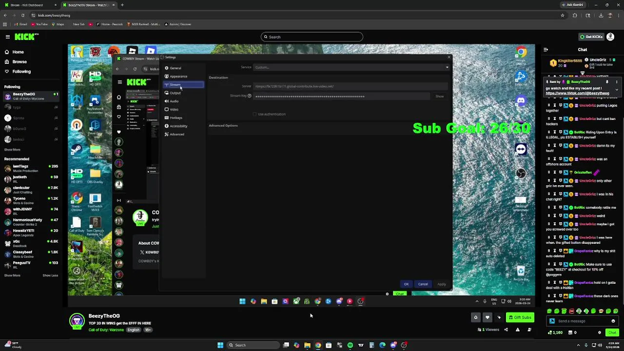Click the heart follow button

[x=487, y=317]
